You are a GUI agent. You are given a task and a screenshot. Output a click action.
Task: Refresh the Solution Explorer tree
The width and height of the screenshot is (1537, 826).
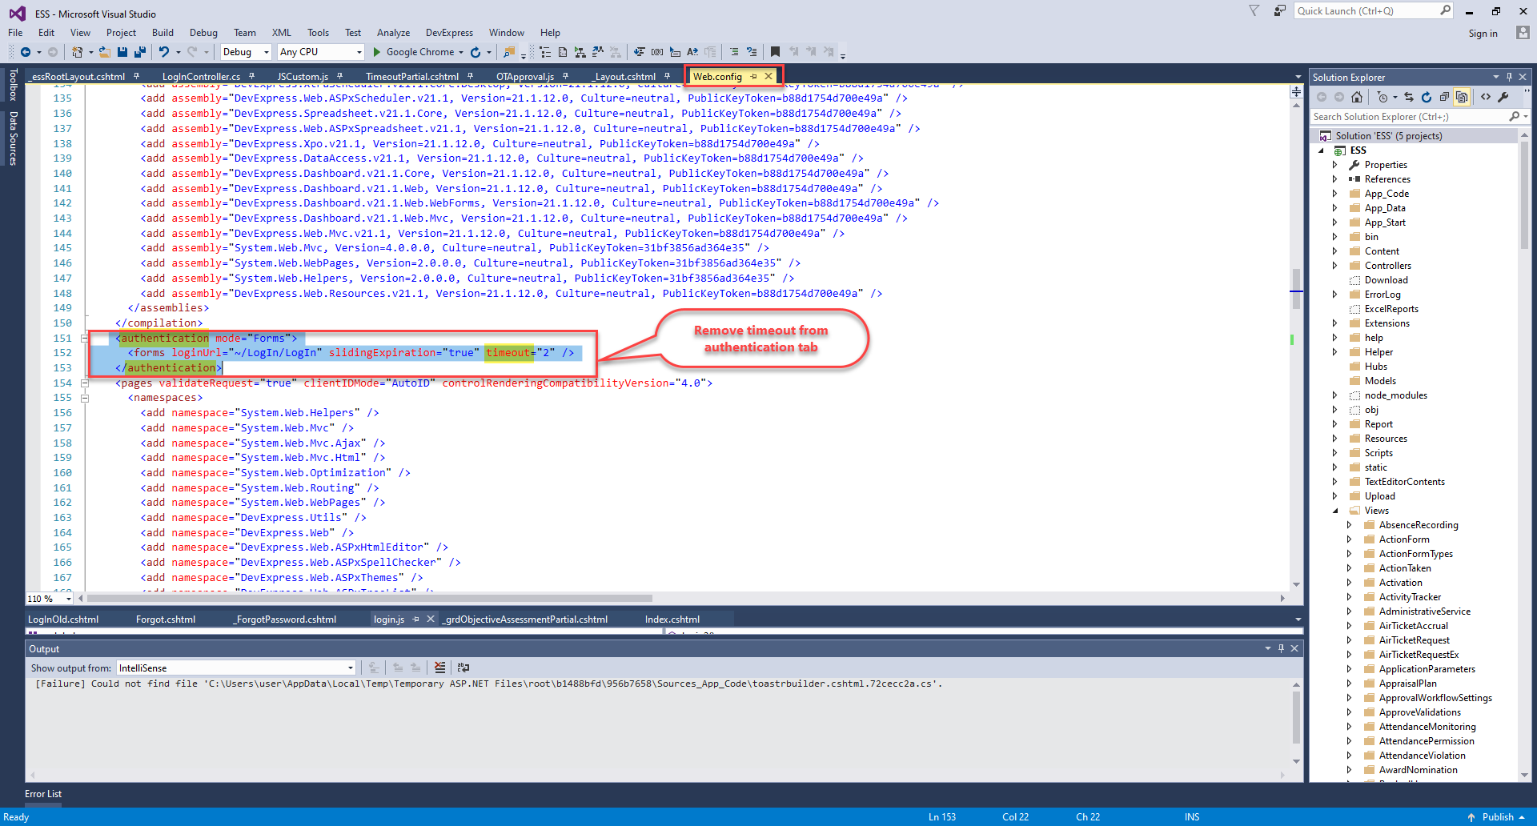1427,97
